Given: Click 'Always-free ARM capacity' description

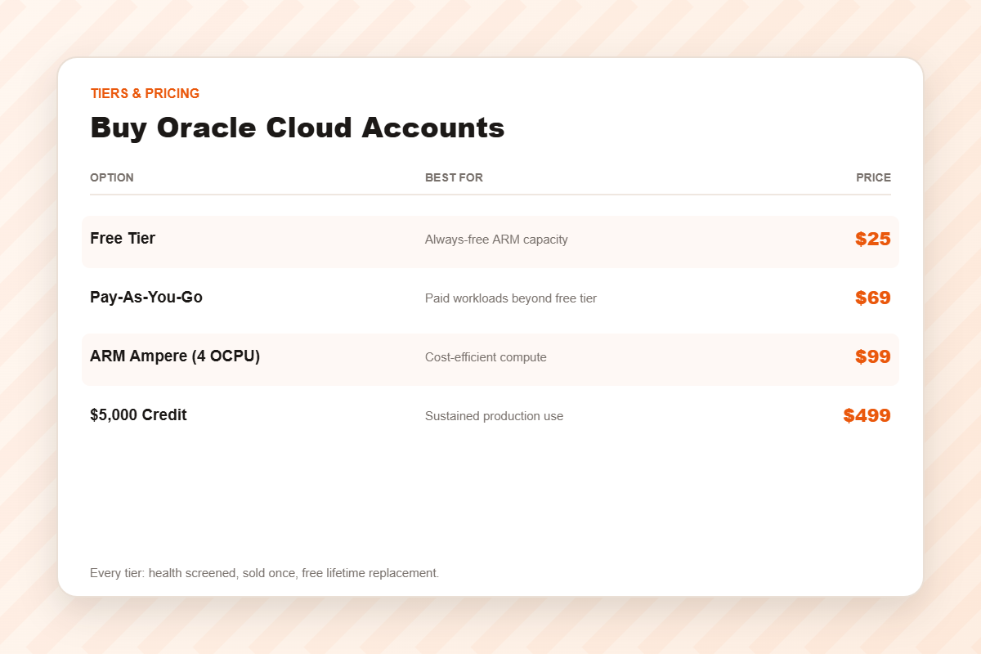Looking at the screenshot, I should pyautogui.click(x=496, y=240).
